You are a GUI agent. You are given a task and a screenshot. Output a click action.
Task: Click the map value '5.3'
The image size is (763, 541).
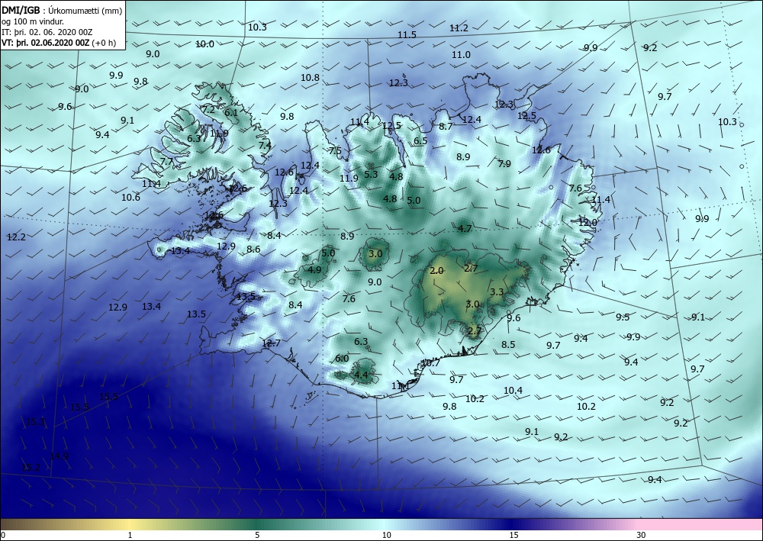click(x=371, y=174)
